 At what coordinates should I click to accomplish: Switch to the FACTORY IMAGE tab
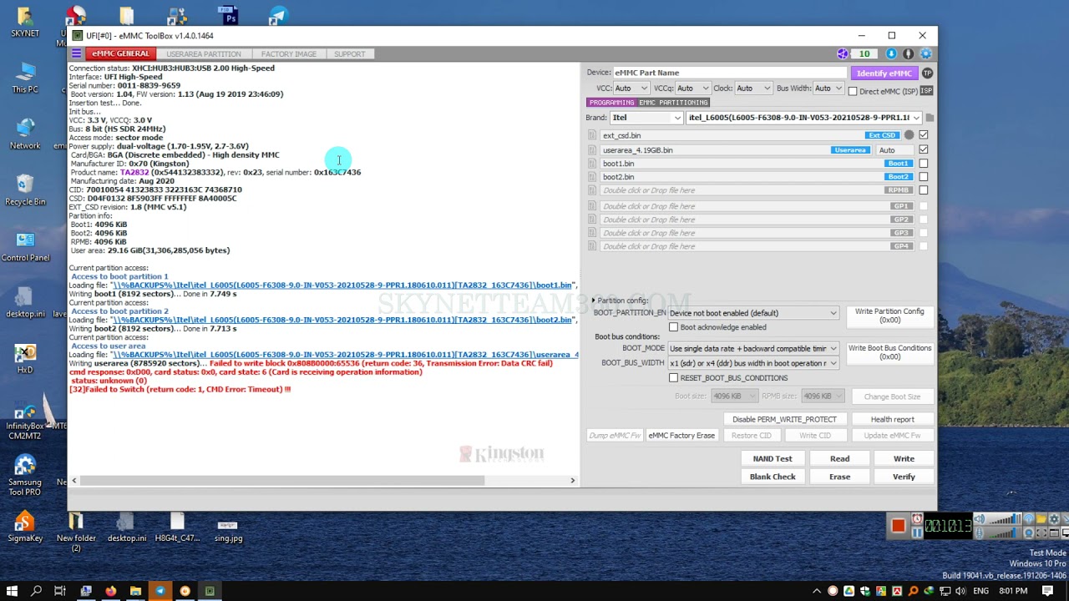pos(289,54)
